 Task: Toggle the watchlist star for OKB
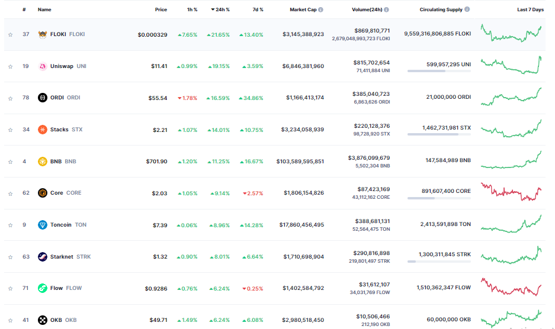(10, 320)
